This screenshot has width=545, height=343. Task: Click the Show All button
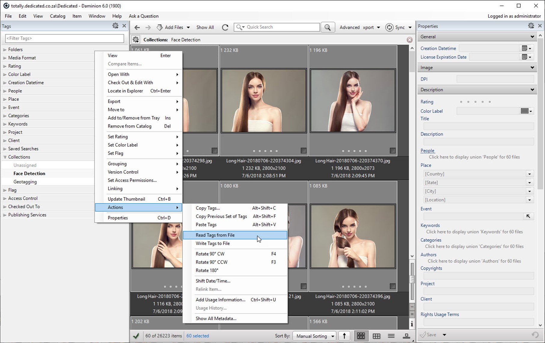(x=205, y=27)
